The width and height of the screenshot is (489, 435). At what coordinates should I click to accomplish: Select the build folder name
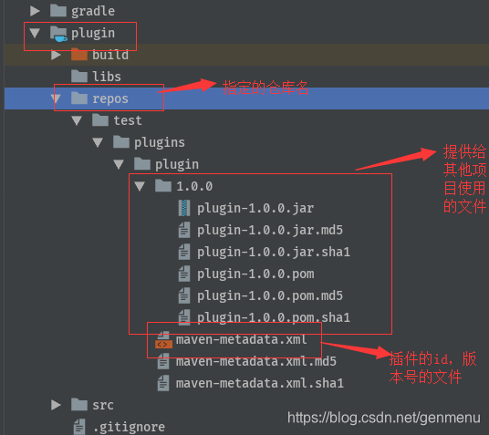(110, 55)
